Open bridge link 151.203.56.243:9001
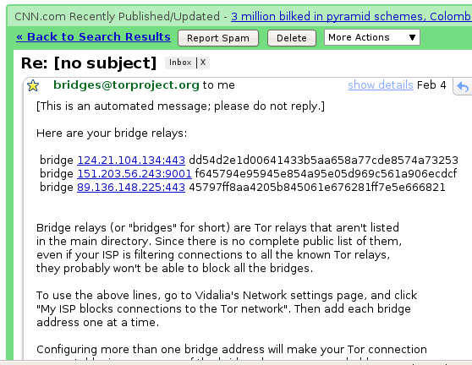Viewport: 472px width, 365px height. [134, 173]
